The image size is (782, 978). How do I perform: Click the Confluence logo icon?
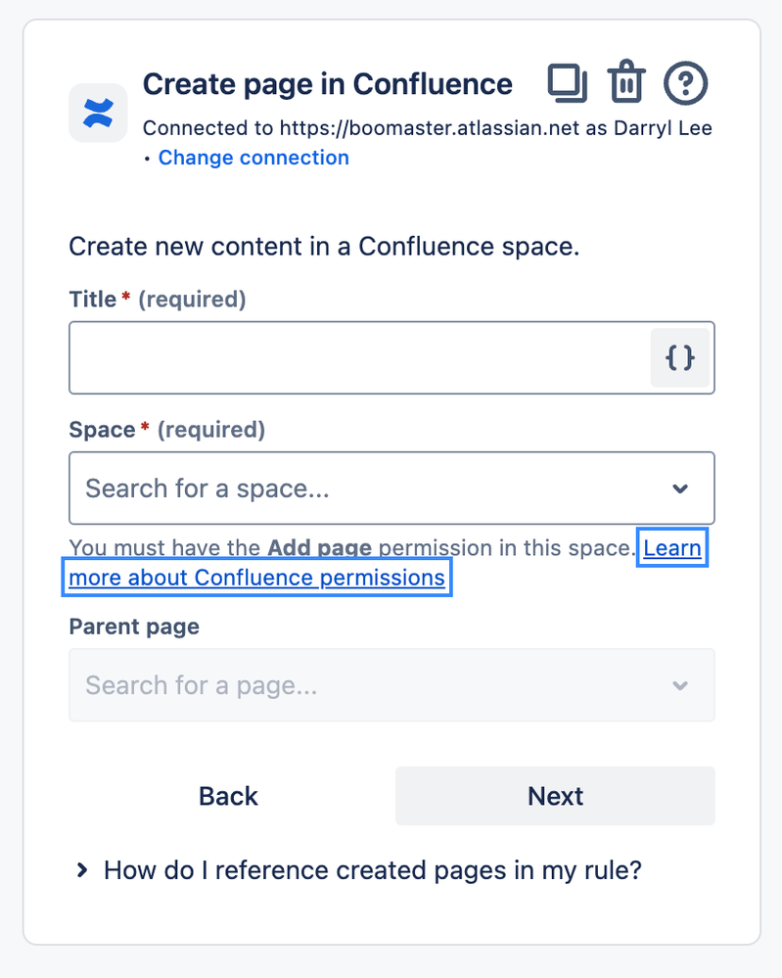[x=98, y=113]
